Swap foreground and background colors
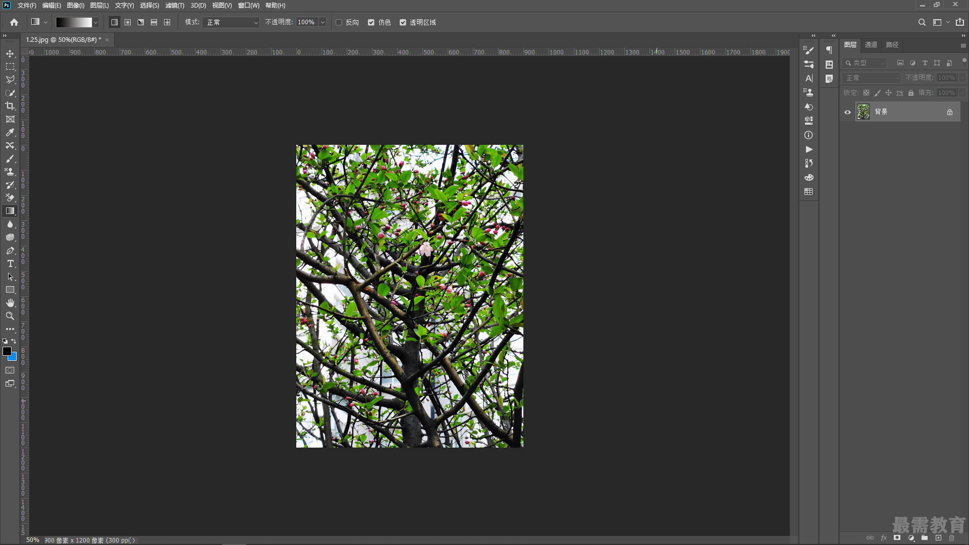The image size is (969, 545). [14, 341]
